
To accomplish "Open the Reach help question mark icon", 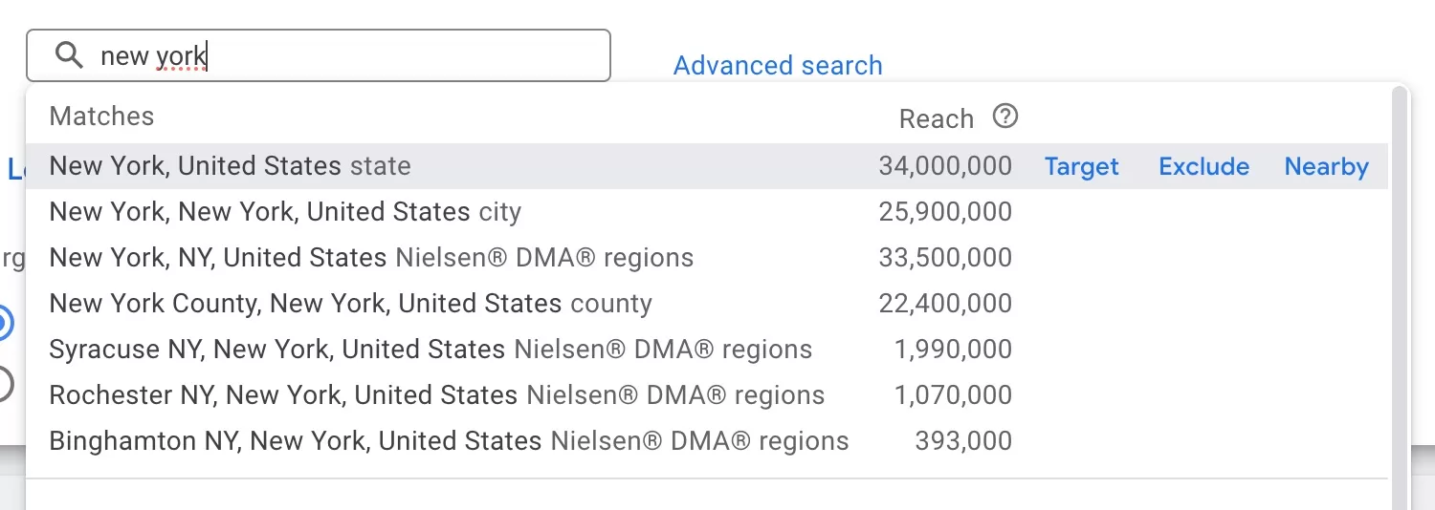I will coord(1005,117).
